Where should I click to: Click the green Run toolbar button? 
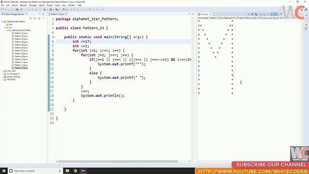tap(51, 10)
